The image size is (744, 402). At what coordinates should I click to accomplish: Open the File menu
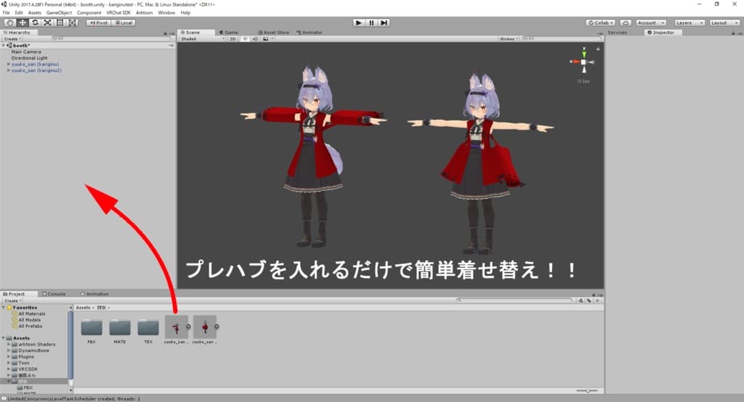tap(6, 13)
